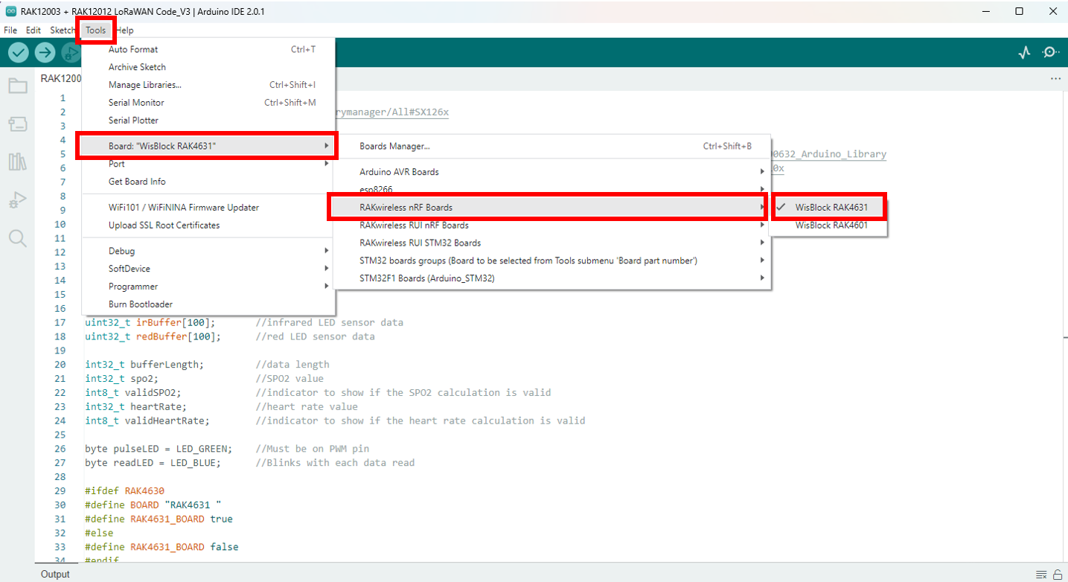This screenshot has width=1068, height=582.
Task: Choose Manage Libraries... menu item
Action: [208, 85]
